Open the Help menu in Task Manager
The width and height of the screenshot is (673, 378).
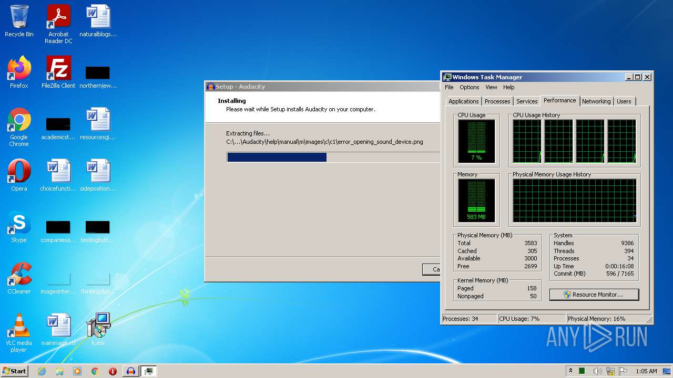(508, 87)
